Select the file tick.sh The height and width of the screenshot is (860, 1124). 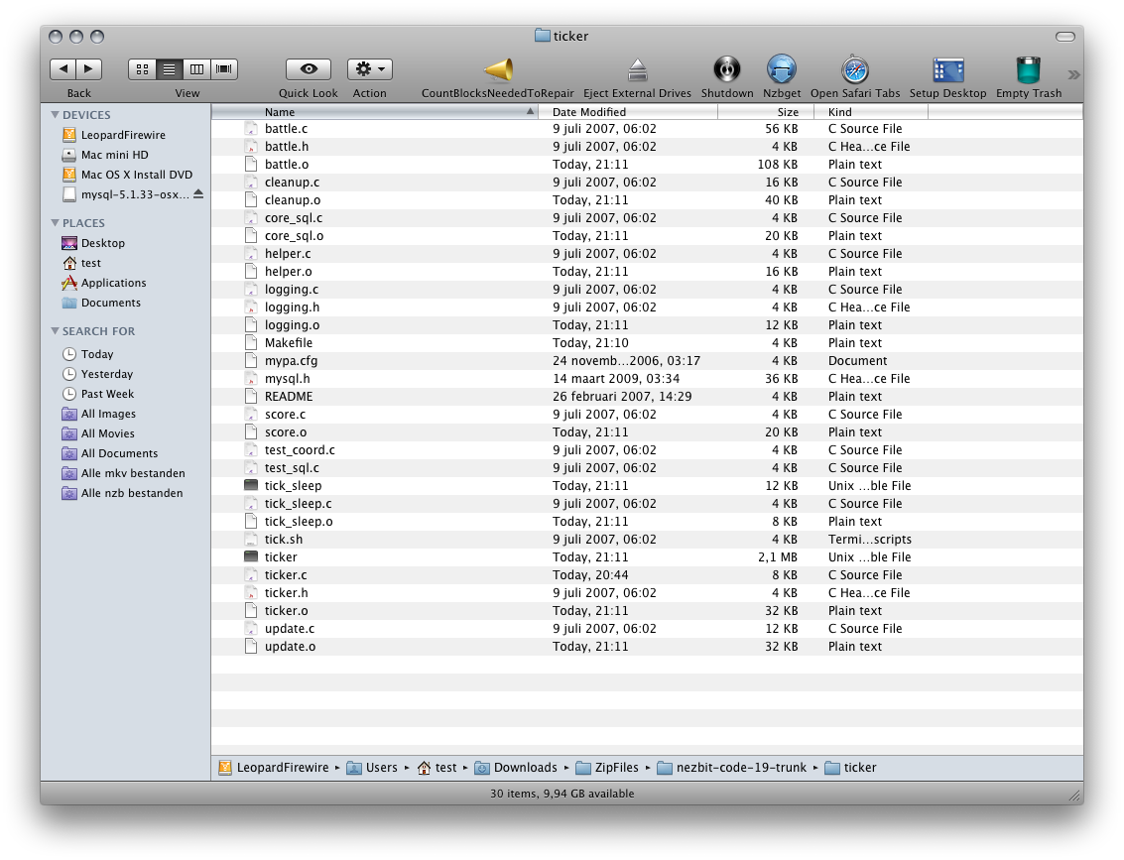coord(647,539)
